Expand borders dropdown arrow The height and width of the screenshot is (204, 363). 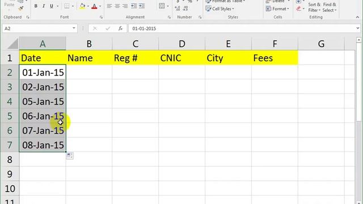tap(73, 6)
